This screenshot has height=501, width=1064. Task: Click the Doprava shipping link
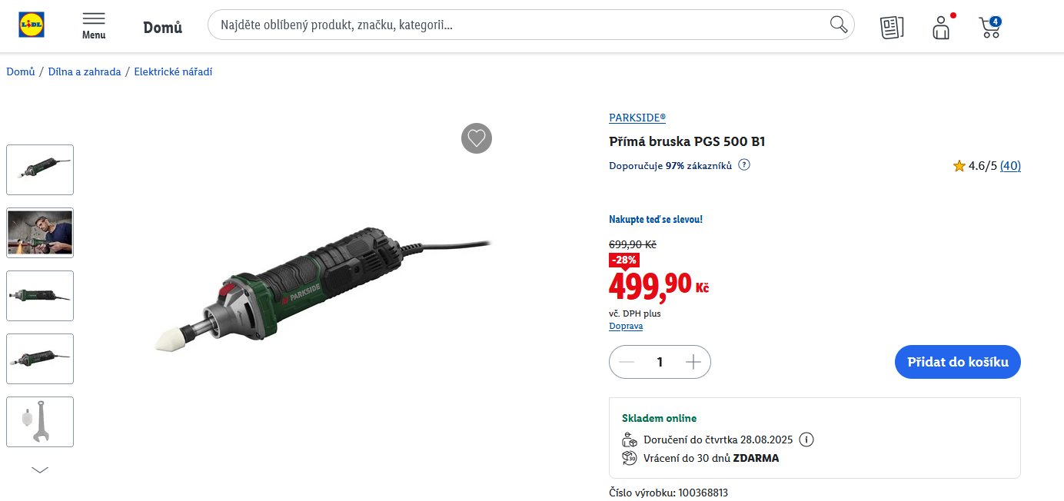click(x=626, y=326)
